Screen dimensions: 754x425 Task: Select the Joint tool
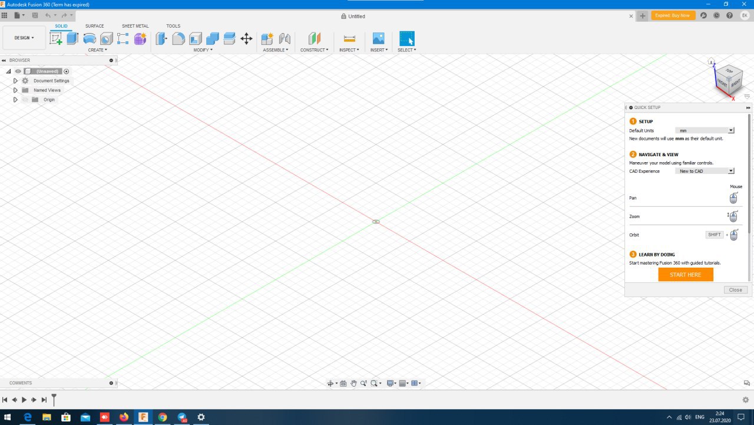[x=285, y=39]
